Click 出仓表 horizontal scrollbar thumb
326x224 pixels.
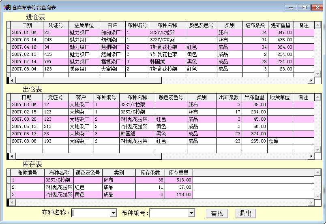coord(88,156)
